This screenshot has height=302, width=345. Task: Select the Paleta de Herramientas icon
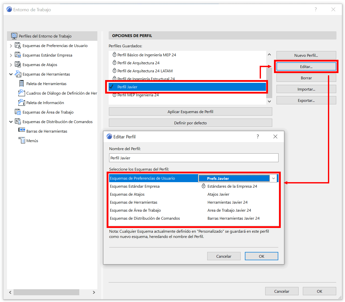(22, 83)
